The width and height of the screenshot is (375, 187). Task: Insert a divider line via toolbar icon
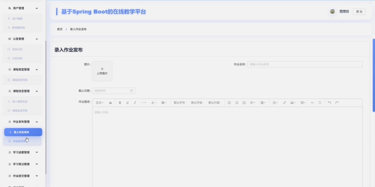(x=320, y=103)
